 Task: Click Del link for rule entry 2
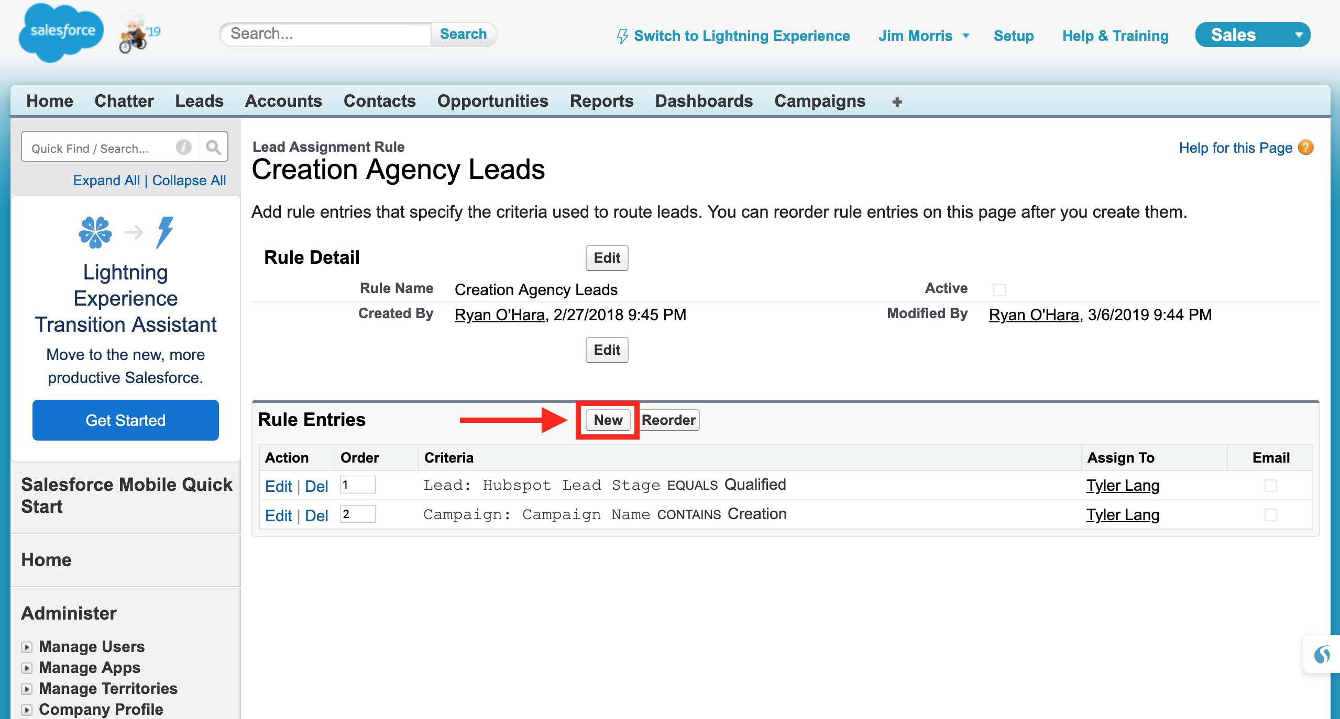(x=316, y=515)
